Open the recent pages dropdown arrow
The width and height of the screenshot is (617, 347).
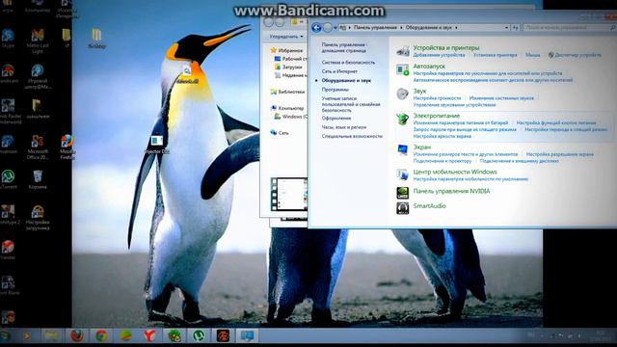[x=335, y=28]
